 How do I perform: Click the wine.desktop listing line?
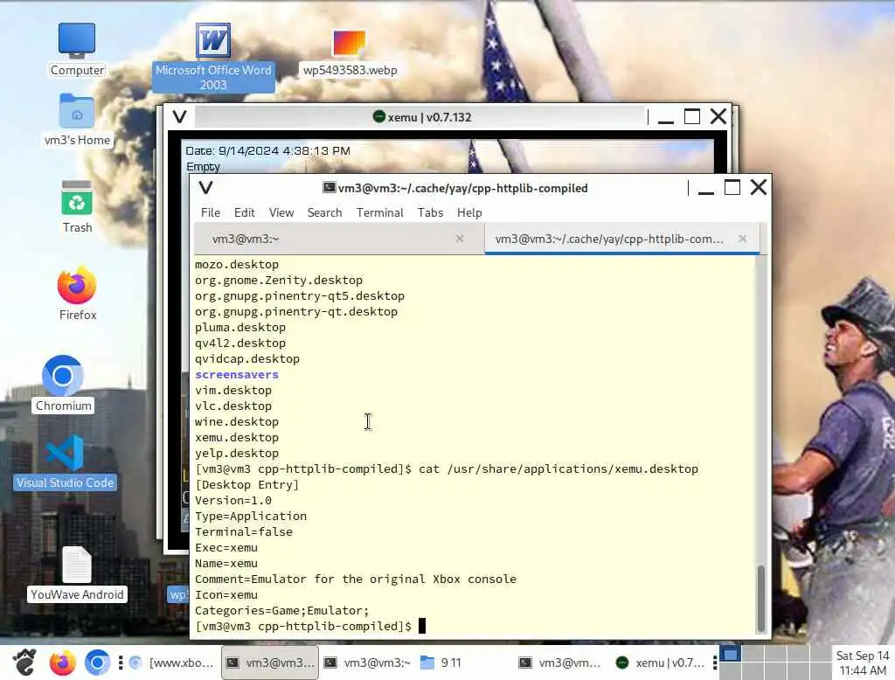pos(236,421)
